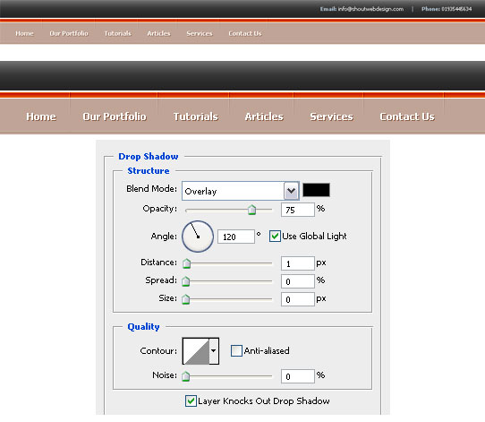This screenshot has height=422, width=485.
Task: Click the Opacity slider handle
Action: tap(251, 210)
